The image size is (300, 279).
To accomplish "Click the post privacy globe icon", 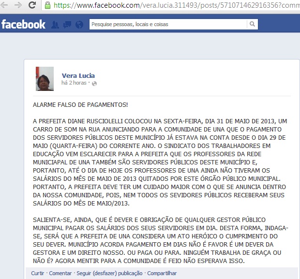I will (94, 84).
